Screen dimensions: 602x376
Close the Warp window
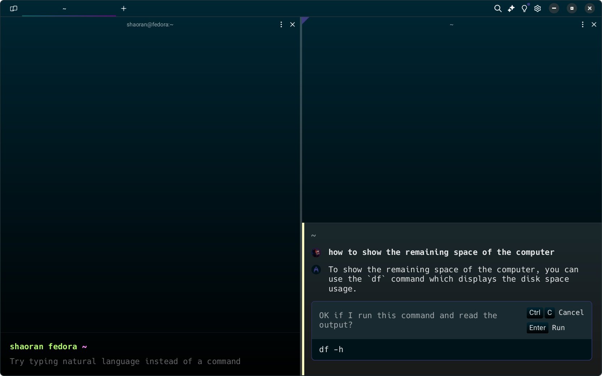pos(590,8)
